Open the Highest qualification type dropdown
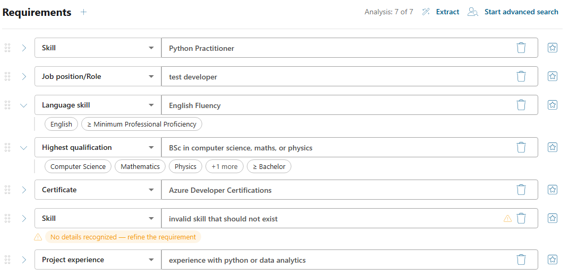Image resolution: width=569 pixels, height=277 pixels. click(x=98, y=147)
